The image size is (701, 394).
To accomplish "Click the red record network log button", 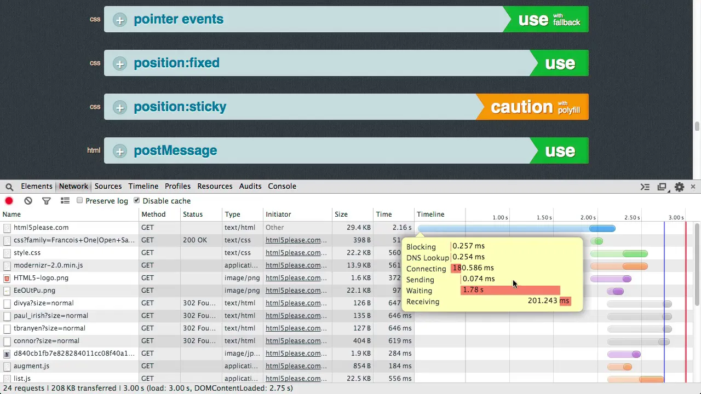I will tap(9, 201).
